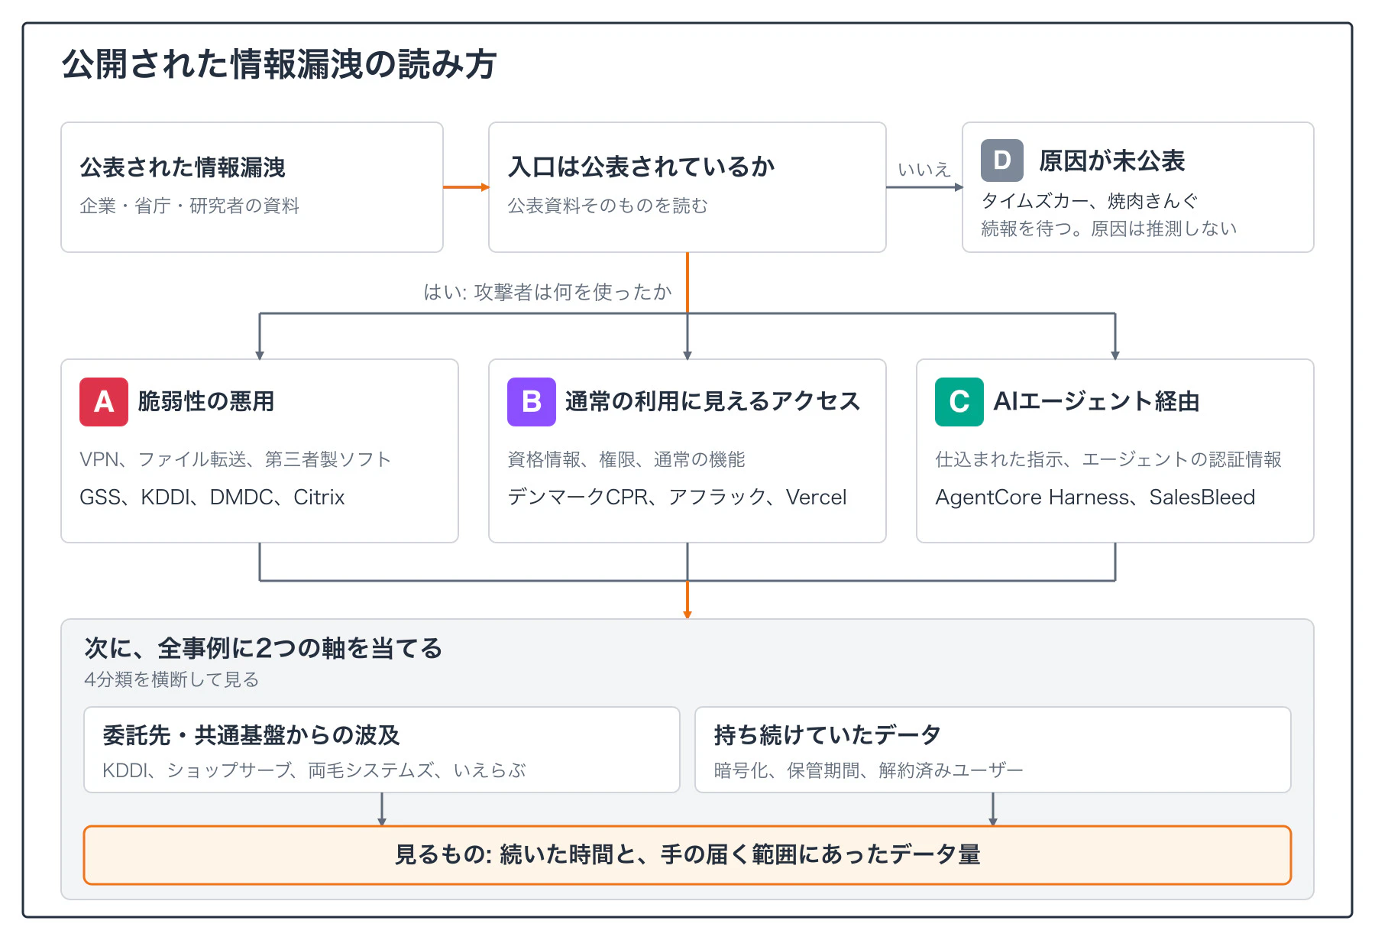Click the line VPN、ファイル転送、第三者製ソフト
Screen dimensions: 1375x940
[x=235, y=459]
